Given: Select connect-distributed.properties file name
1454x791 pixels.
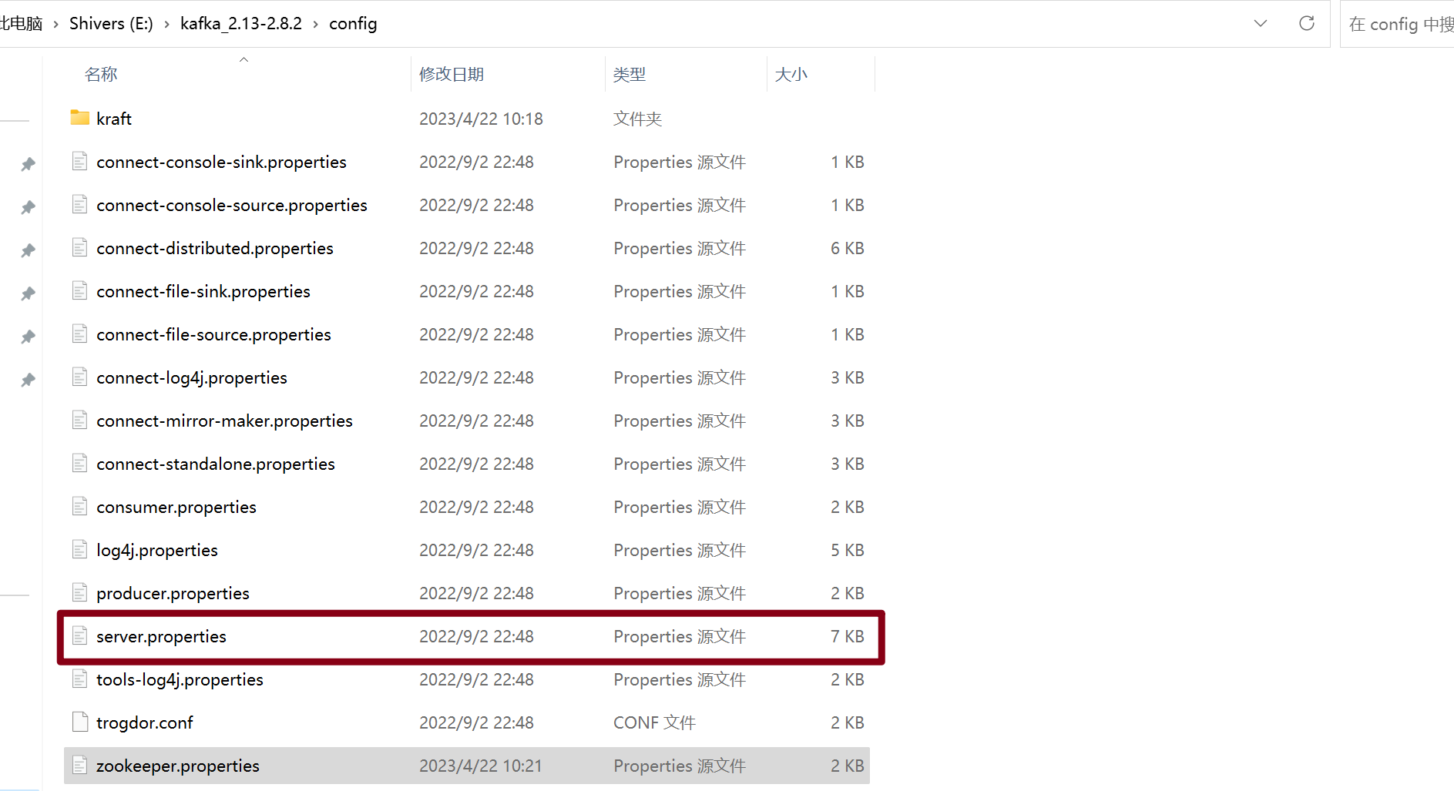Looking at the screenshot, I should [x=215, y=248].
